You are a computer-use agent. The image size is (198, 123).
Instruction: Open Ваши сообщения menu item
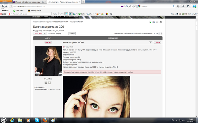pyautogui.click(x=71, y=17)
